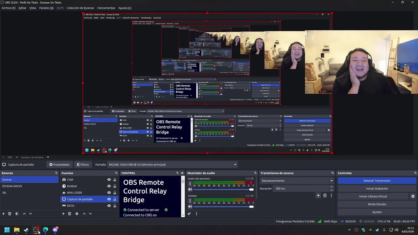Viewport: 418px width, 235px height.
Task: Open the Ayuda menu
Action: click(125, 8)
